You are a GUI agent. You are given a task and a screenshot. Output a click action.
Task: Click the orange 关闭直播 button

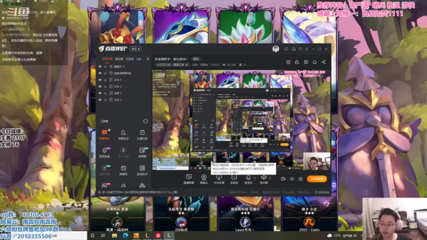pyautogui.click(x=317, y=179)
